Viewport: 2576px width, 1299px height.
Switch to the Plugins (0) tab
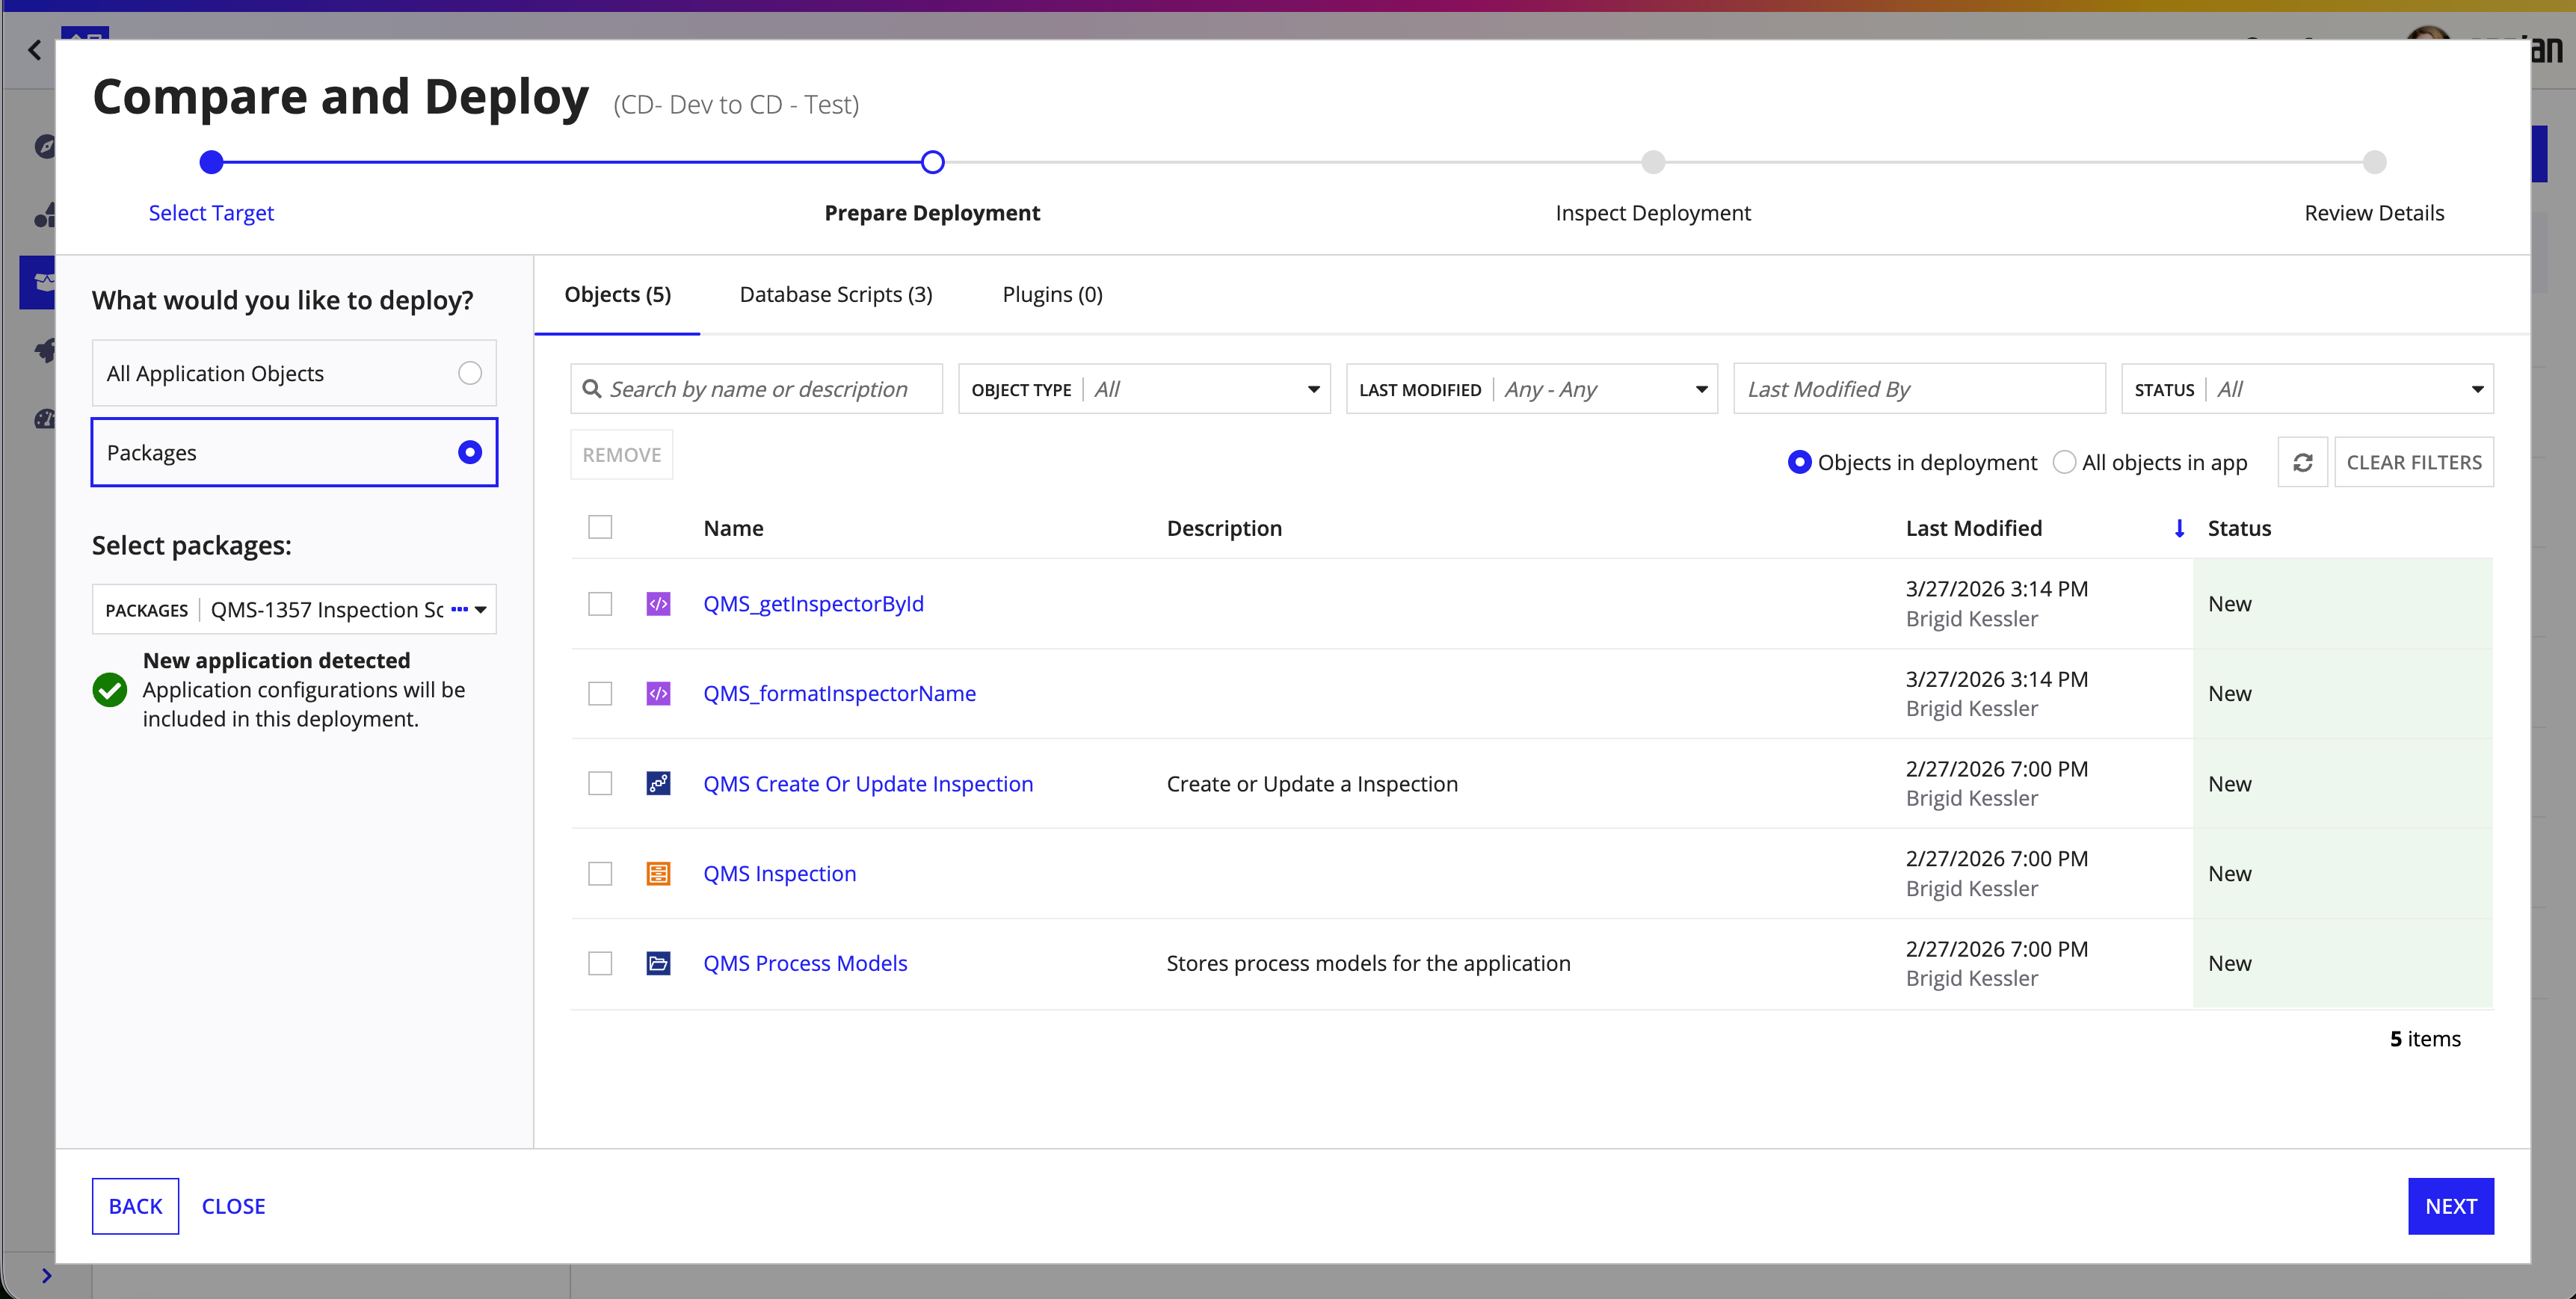tap(1052, 295)
